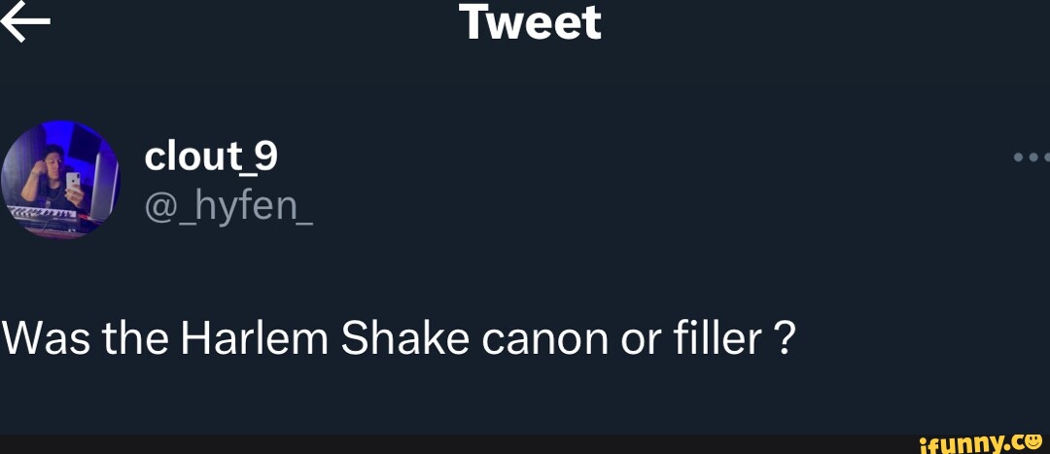Open the three-dot more options menu
1050x454 pixels.
(1031, 157)
